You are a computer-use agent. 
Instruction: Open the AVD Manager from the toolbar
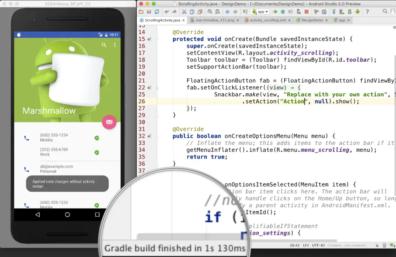click(x=342, y=11)
